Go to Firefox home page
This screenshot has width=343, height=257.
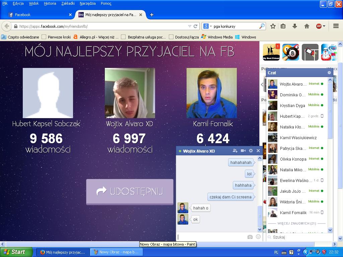point(306,26)
